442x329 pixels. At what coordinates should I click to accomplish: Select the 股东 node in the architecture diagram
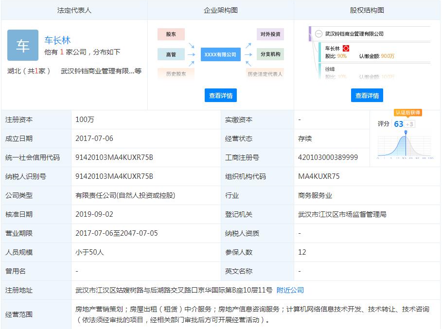click(171, 34)
